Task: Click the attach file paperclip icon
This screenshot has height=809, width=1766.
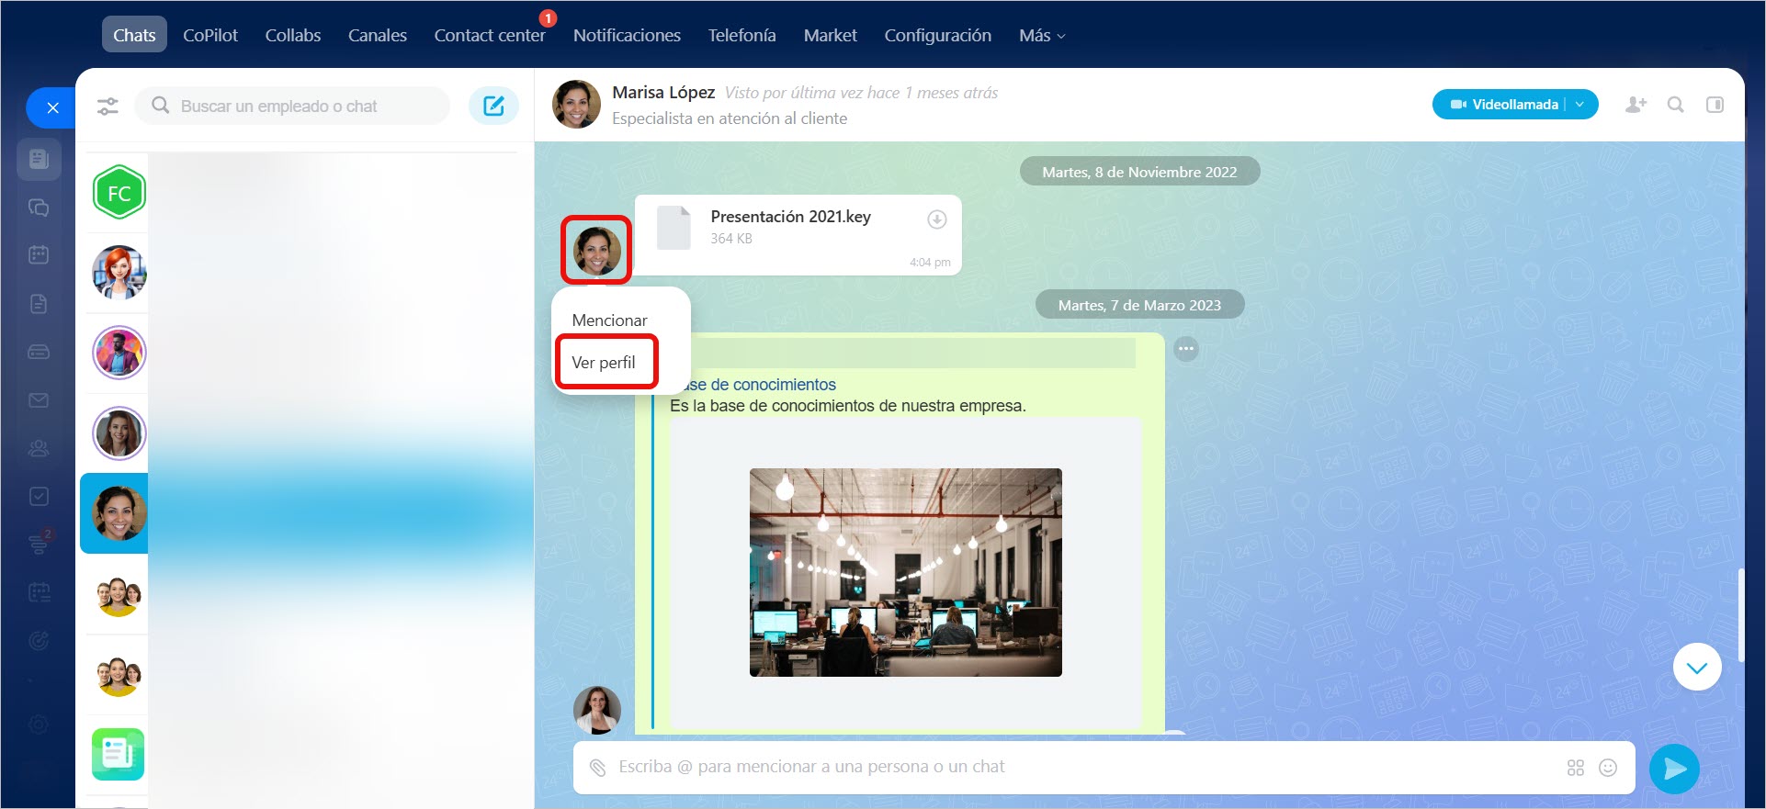Action: 598,768
